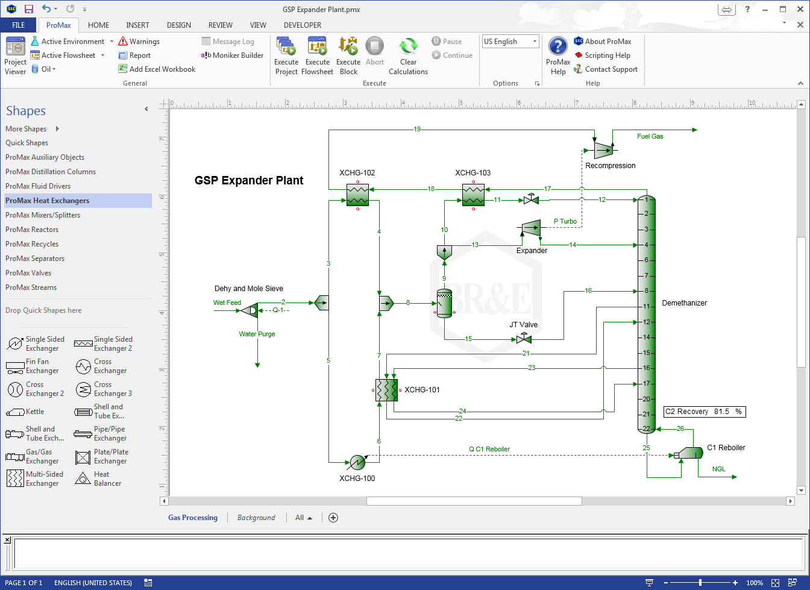810x590 pixels.
Task: Expand Active Flowsheet dropdown arrow
Action: 102,55
